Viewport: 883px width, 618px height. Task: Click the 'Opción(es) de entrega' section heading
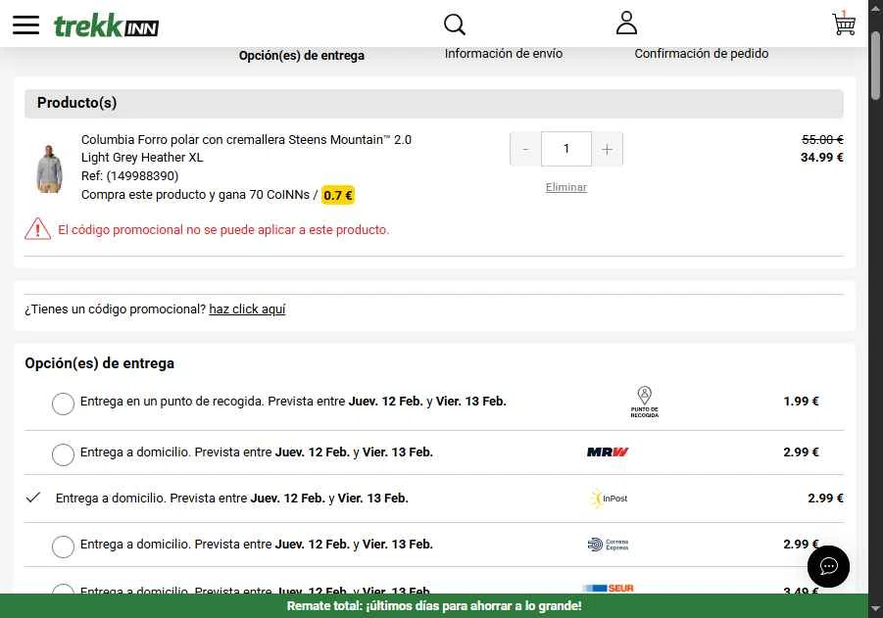pyautogui.click(x=99, y=363)
